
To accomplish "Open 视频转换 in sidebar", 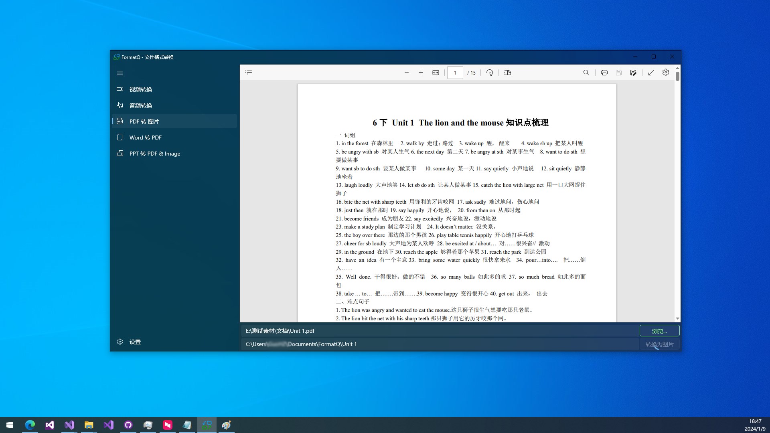I will [x=140, y=89].
